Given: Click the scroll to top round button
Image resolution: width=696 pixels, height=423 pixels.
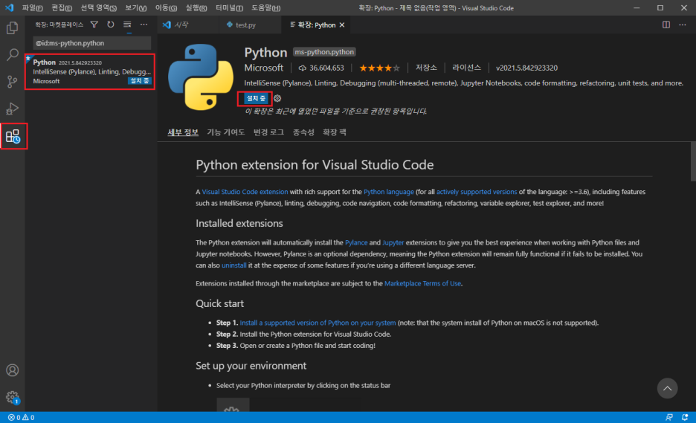Looking at the screenshot, I should [x=667, y=388].
